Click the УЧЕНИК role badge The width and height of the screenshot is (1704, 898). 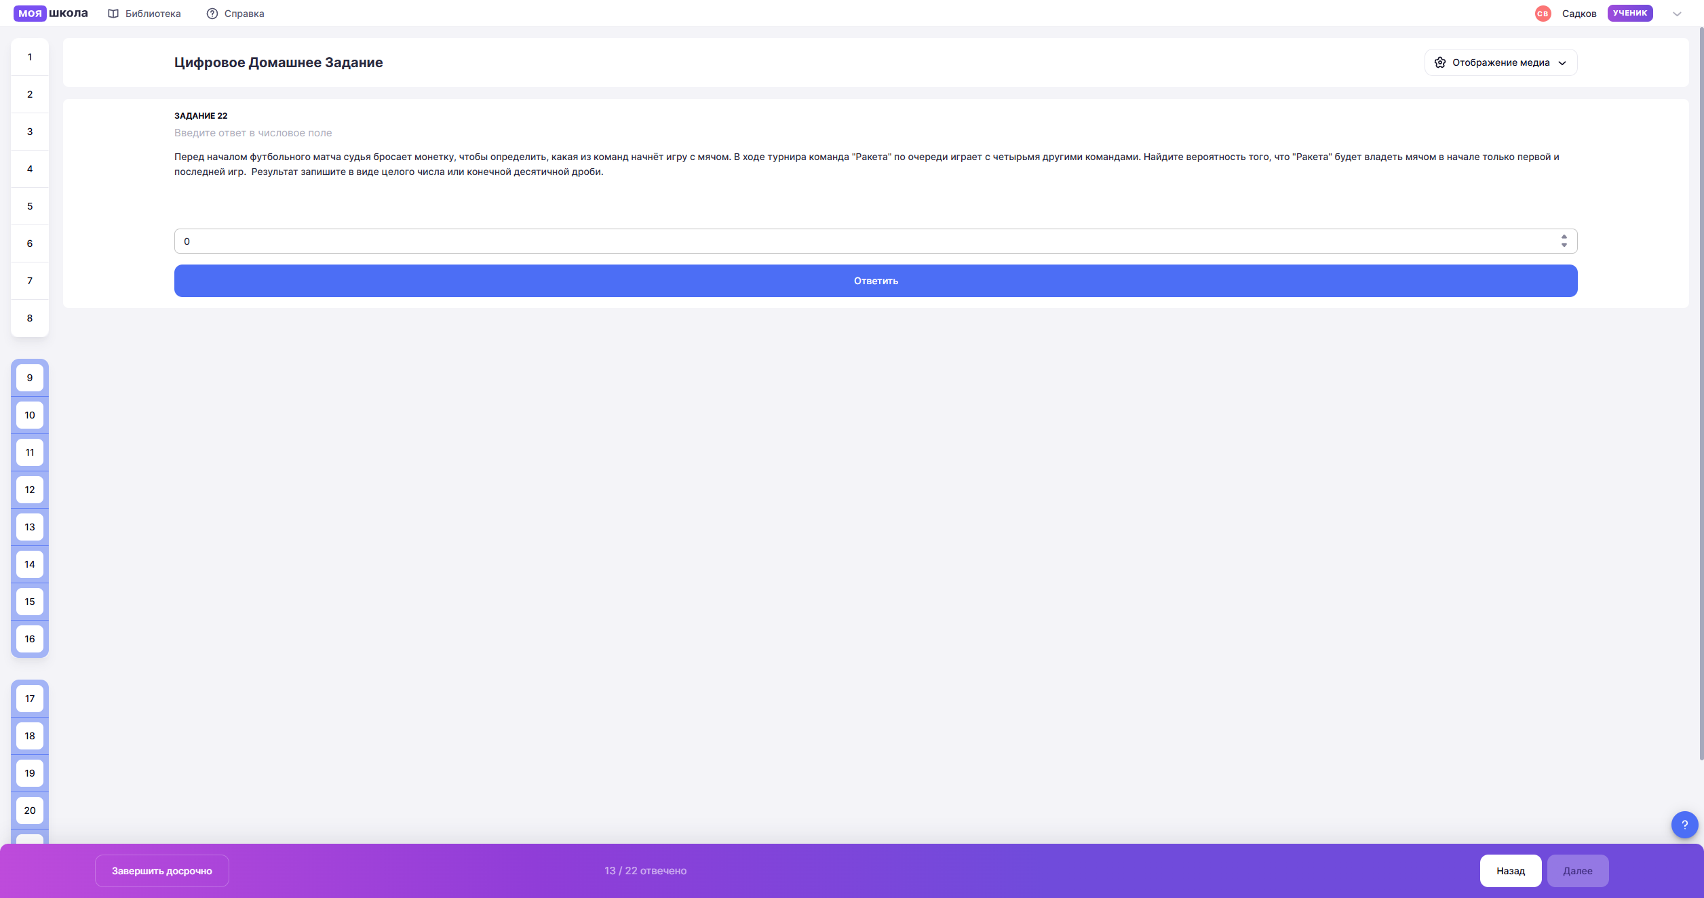click(1629, 13)
